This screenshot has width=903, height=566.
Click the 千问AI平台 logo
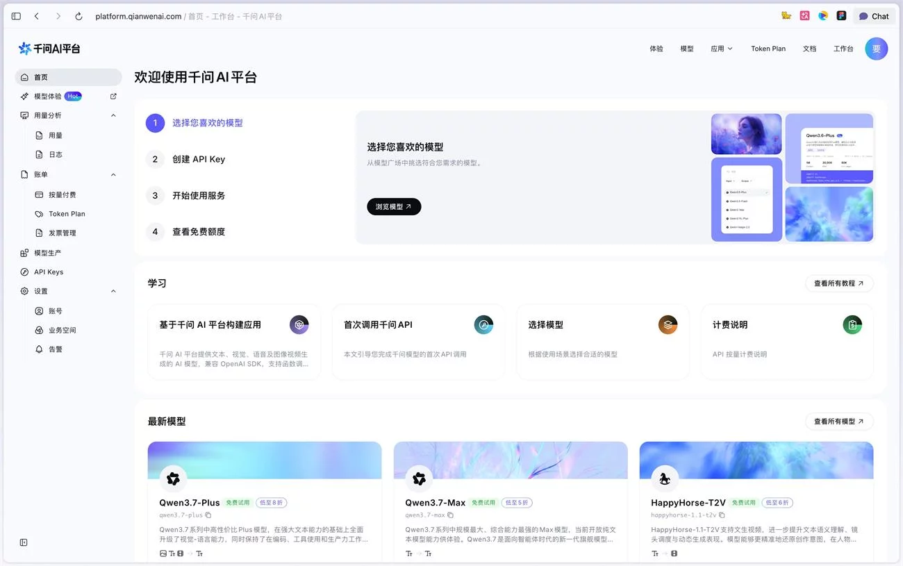click(x=49, y=49)
